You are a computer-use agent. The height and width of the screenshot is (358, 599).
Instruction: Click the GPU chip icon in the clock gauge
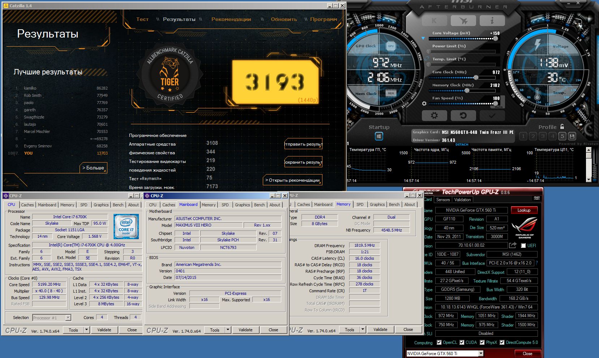tap(391, 46)
